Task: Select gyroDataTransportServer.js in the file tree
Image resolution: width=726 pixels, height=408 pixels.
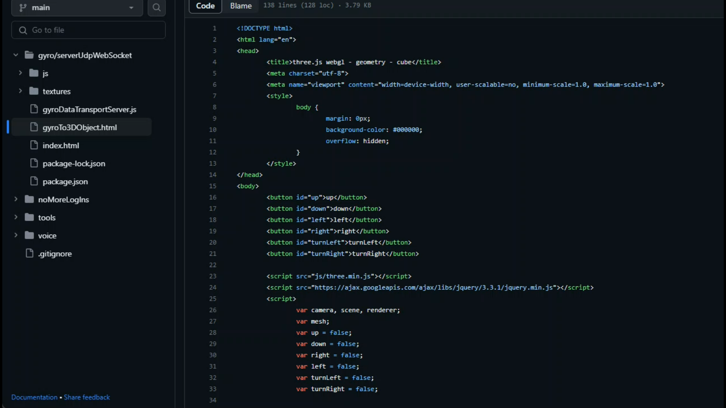Action: pos(89,109)
